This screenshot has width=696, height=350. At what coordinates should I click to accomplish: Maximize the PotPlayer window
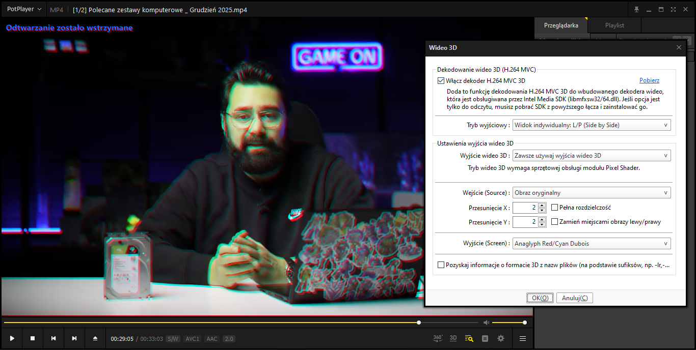661,10
